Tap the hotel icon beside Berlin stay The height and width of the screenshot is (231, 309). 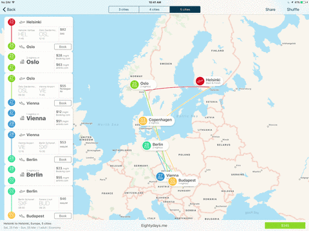[x=22, y=175]
